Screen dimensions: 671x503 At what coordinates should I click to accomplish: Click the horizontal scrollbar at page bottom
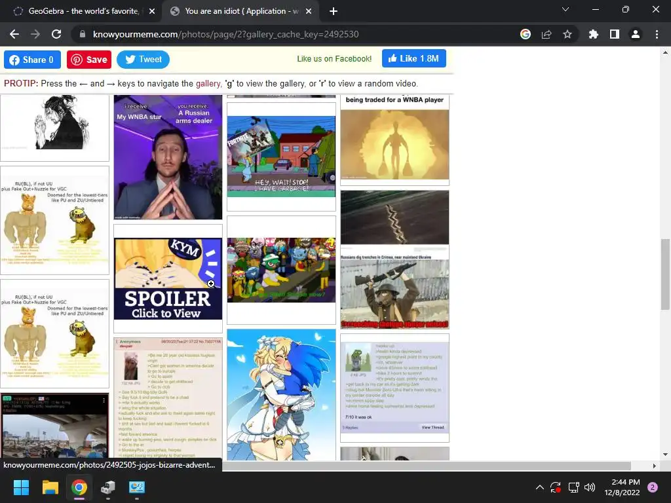coord(426,466)
